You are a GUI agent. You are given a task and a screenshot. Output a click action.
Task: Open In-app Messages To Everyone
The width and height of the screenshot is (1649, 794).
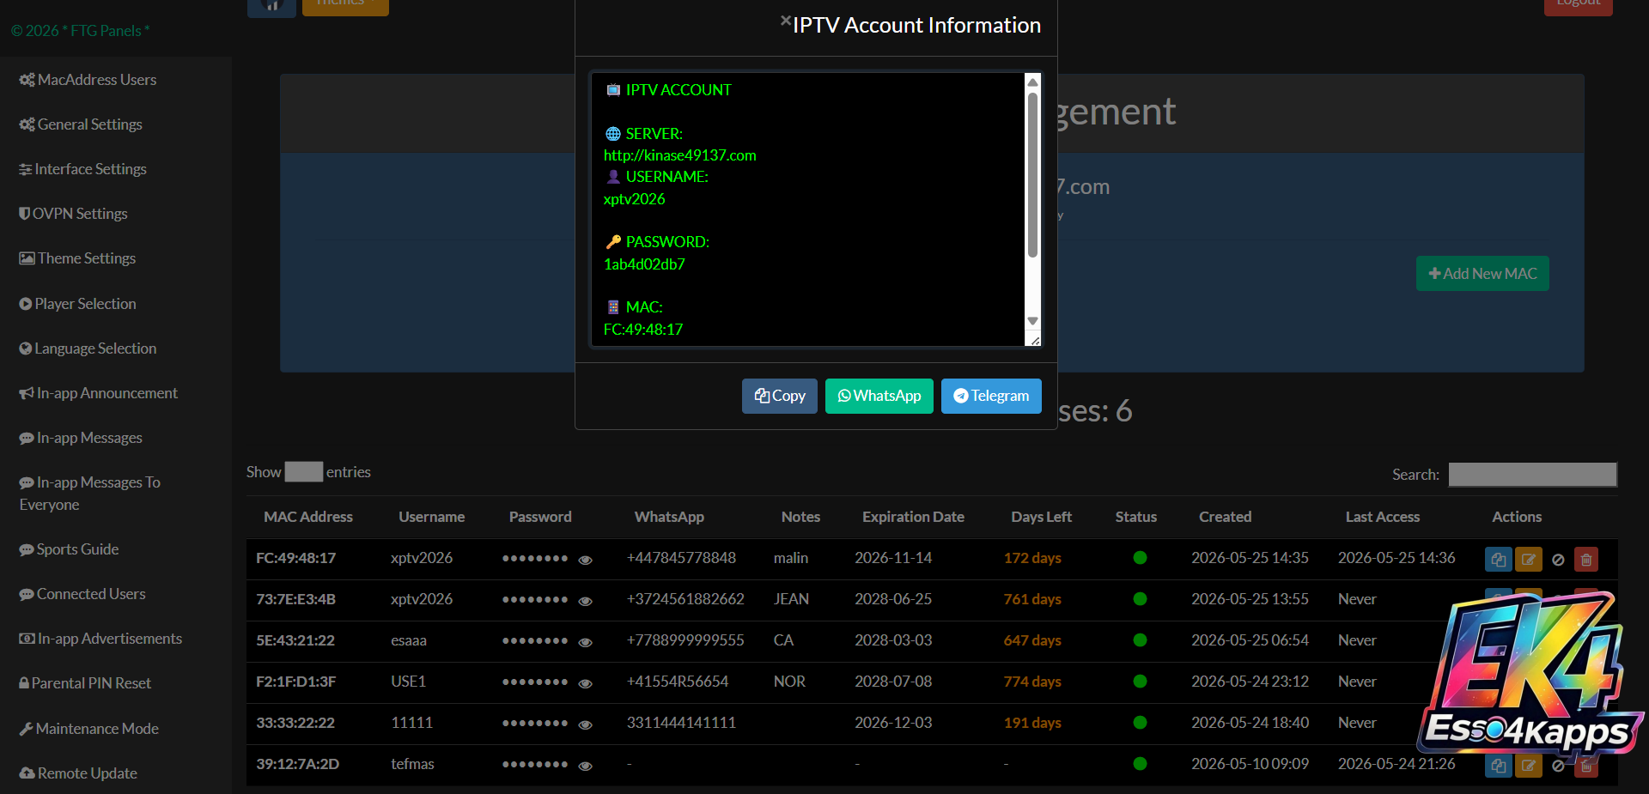tap(89, 494)
